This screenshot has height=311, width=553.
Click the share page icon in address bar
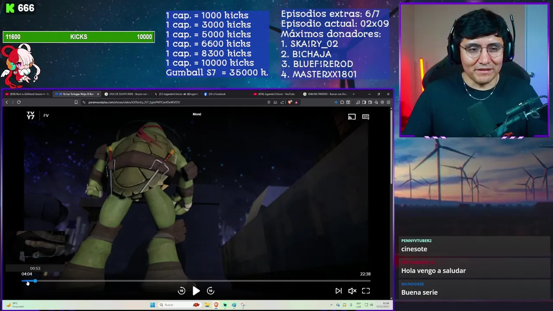(x=282, y=102)
